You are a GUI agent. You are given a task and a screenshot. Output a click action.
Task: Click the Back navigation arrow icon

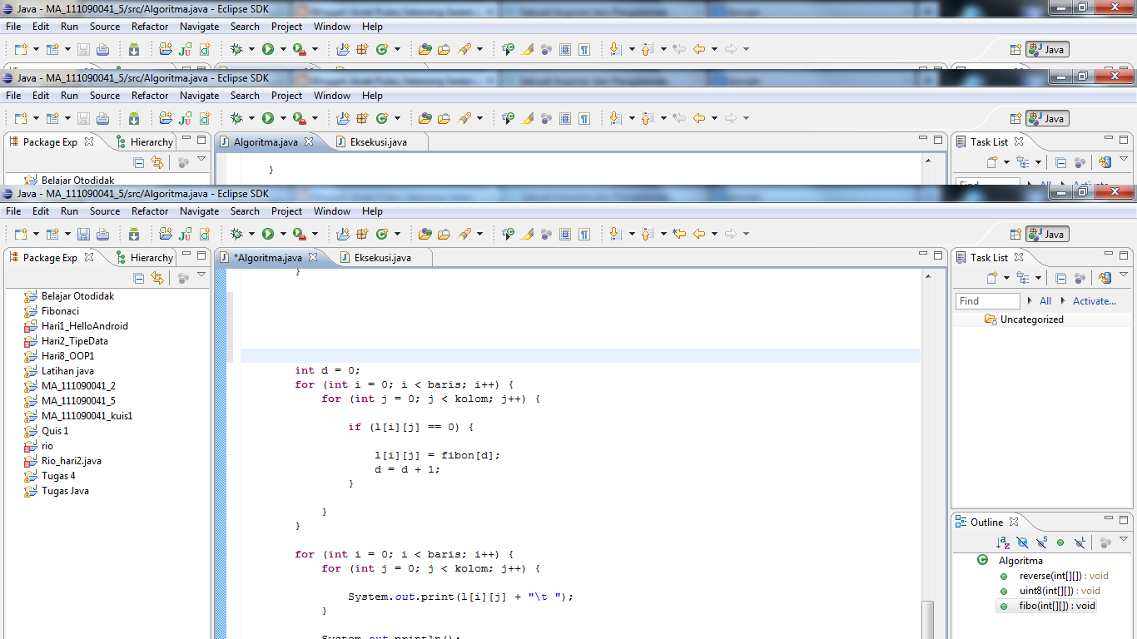699,234
